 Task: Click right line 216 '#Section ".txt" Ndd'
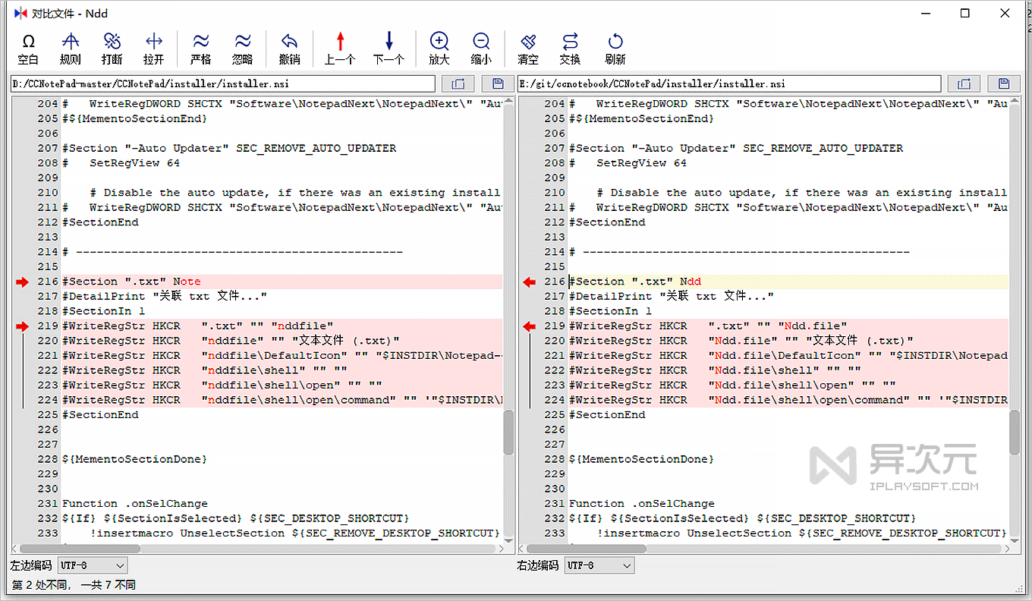(x=635, y=282)
